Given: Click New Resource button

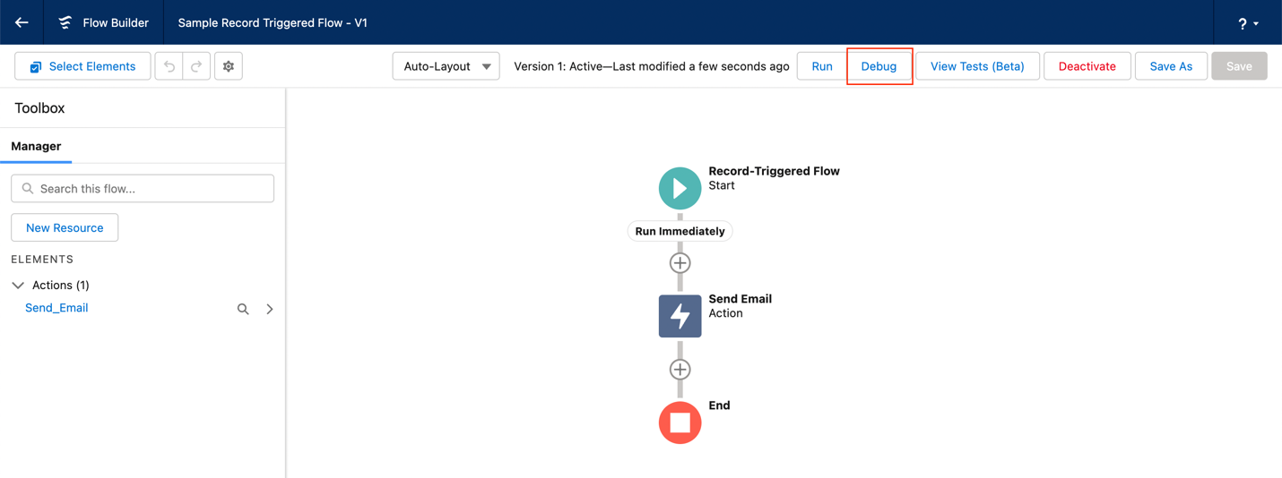Looking at the screenshot, I should point(65,227).
